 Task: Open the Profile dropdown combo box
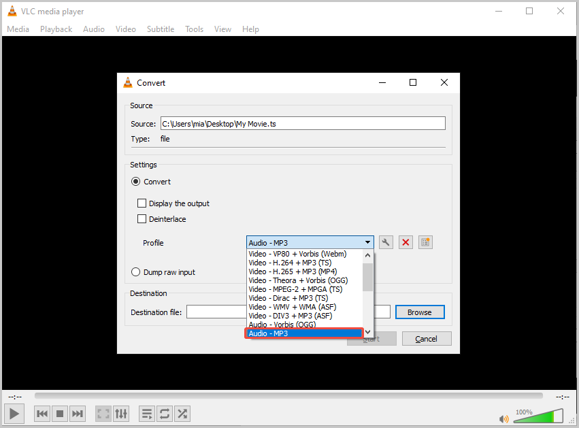310,243
